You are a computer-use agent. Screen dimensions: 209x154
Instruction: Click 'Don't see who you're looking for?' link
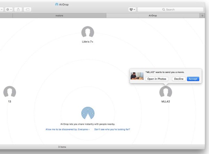pos(112,129)
